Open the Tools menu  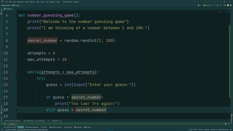pos(43,2)
